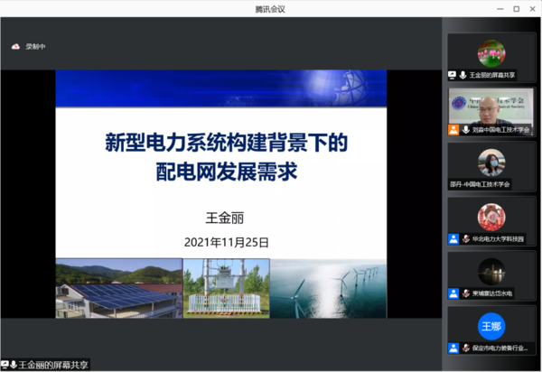The height and width of the screenshot is (372, 542).
Task: Click the 录制中 recording status label
Action: (34, 46)
